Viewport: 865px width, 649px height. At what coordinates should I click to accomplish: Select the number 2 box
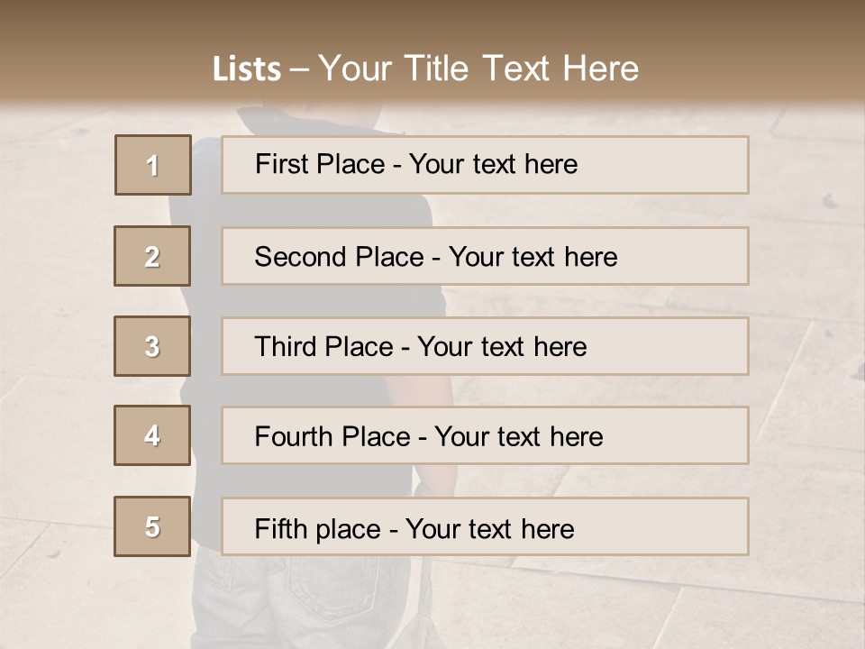click(x=152, y=256)
